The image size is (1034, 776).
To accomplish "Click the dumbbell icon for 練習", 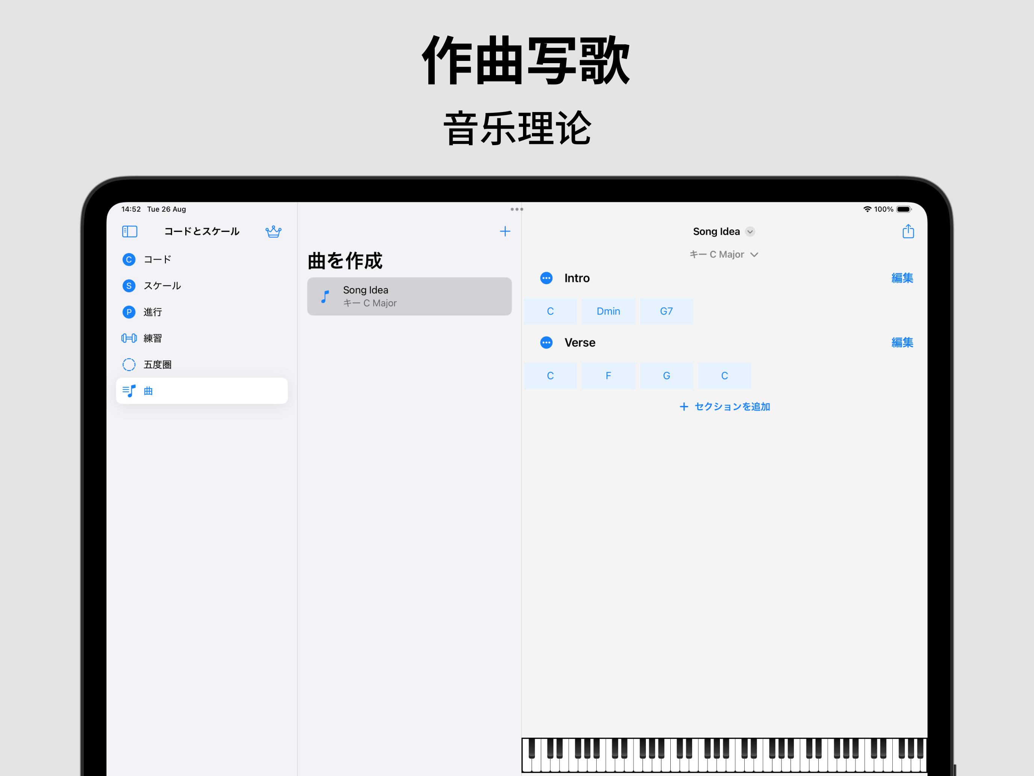I will tap(129, 338).
